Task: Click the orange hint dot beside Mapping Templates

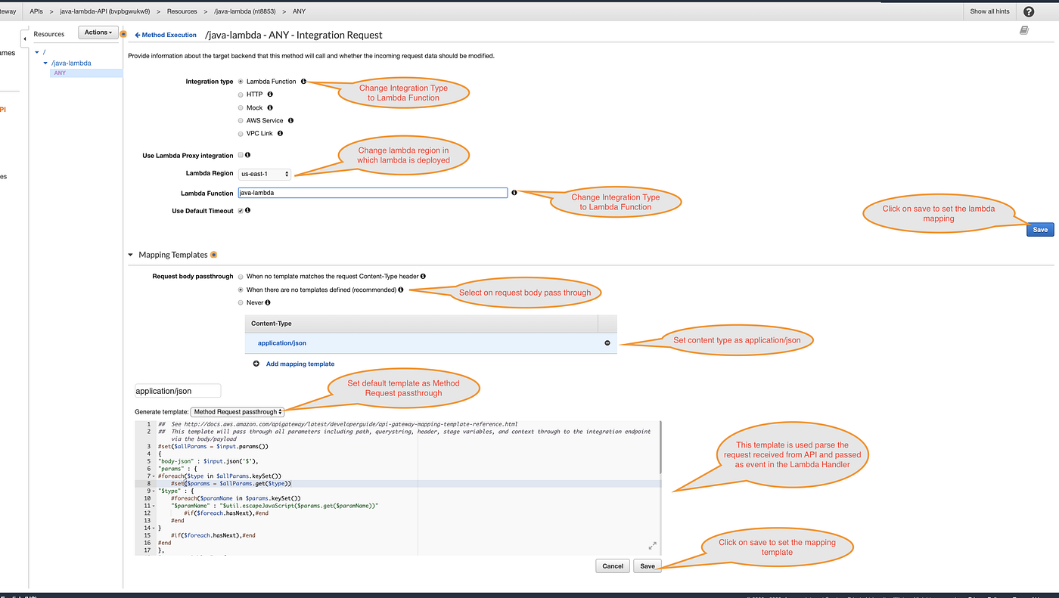Action: [x=213, y=254]
